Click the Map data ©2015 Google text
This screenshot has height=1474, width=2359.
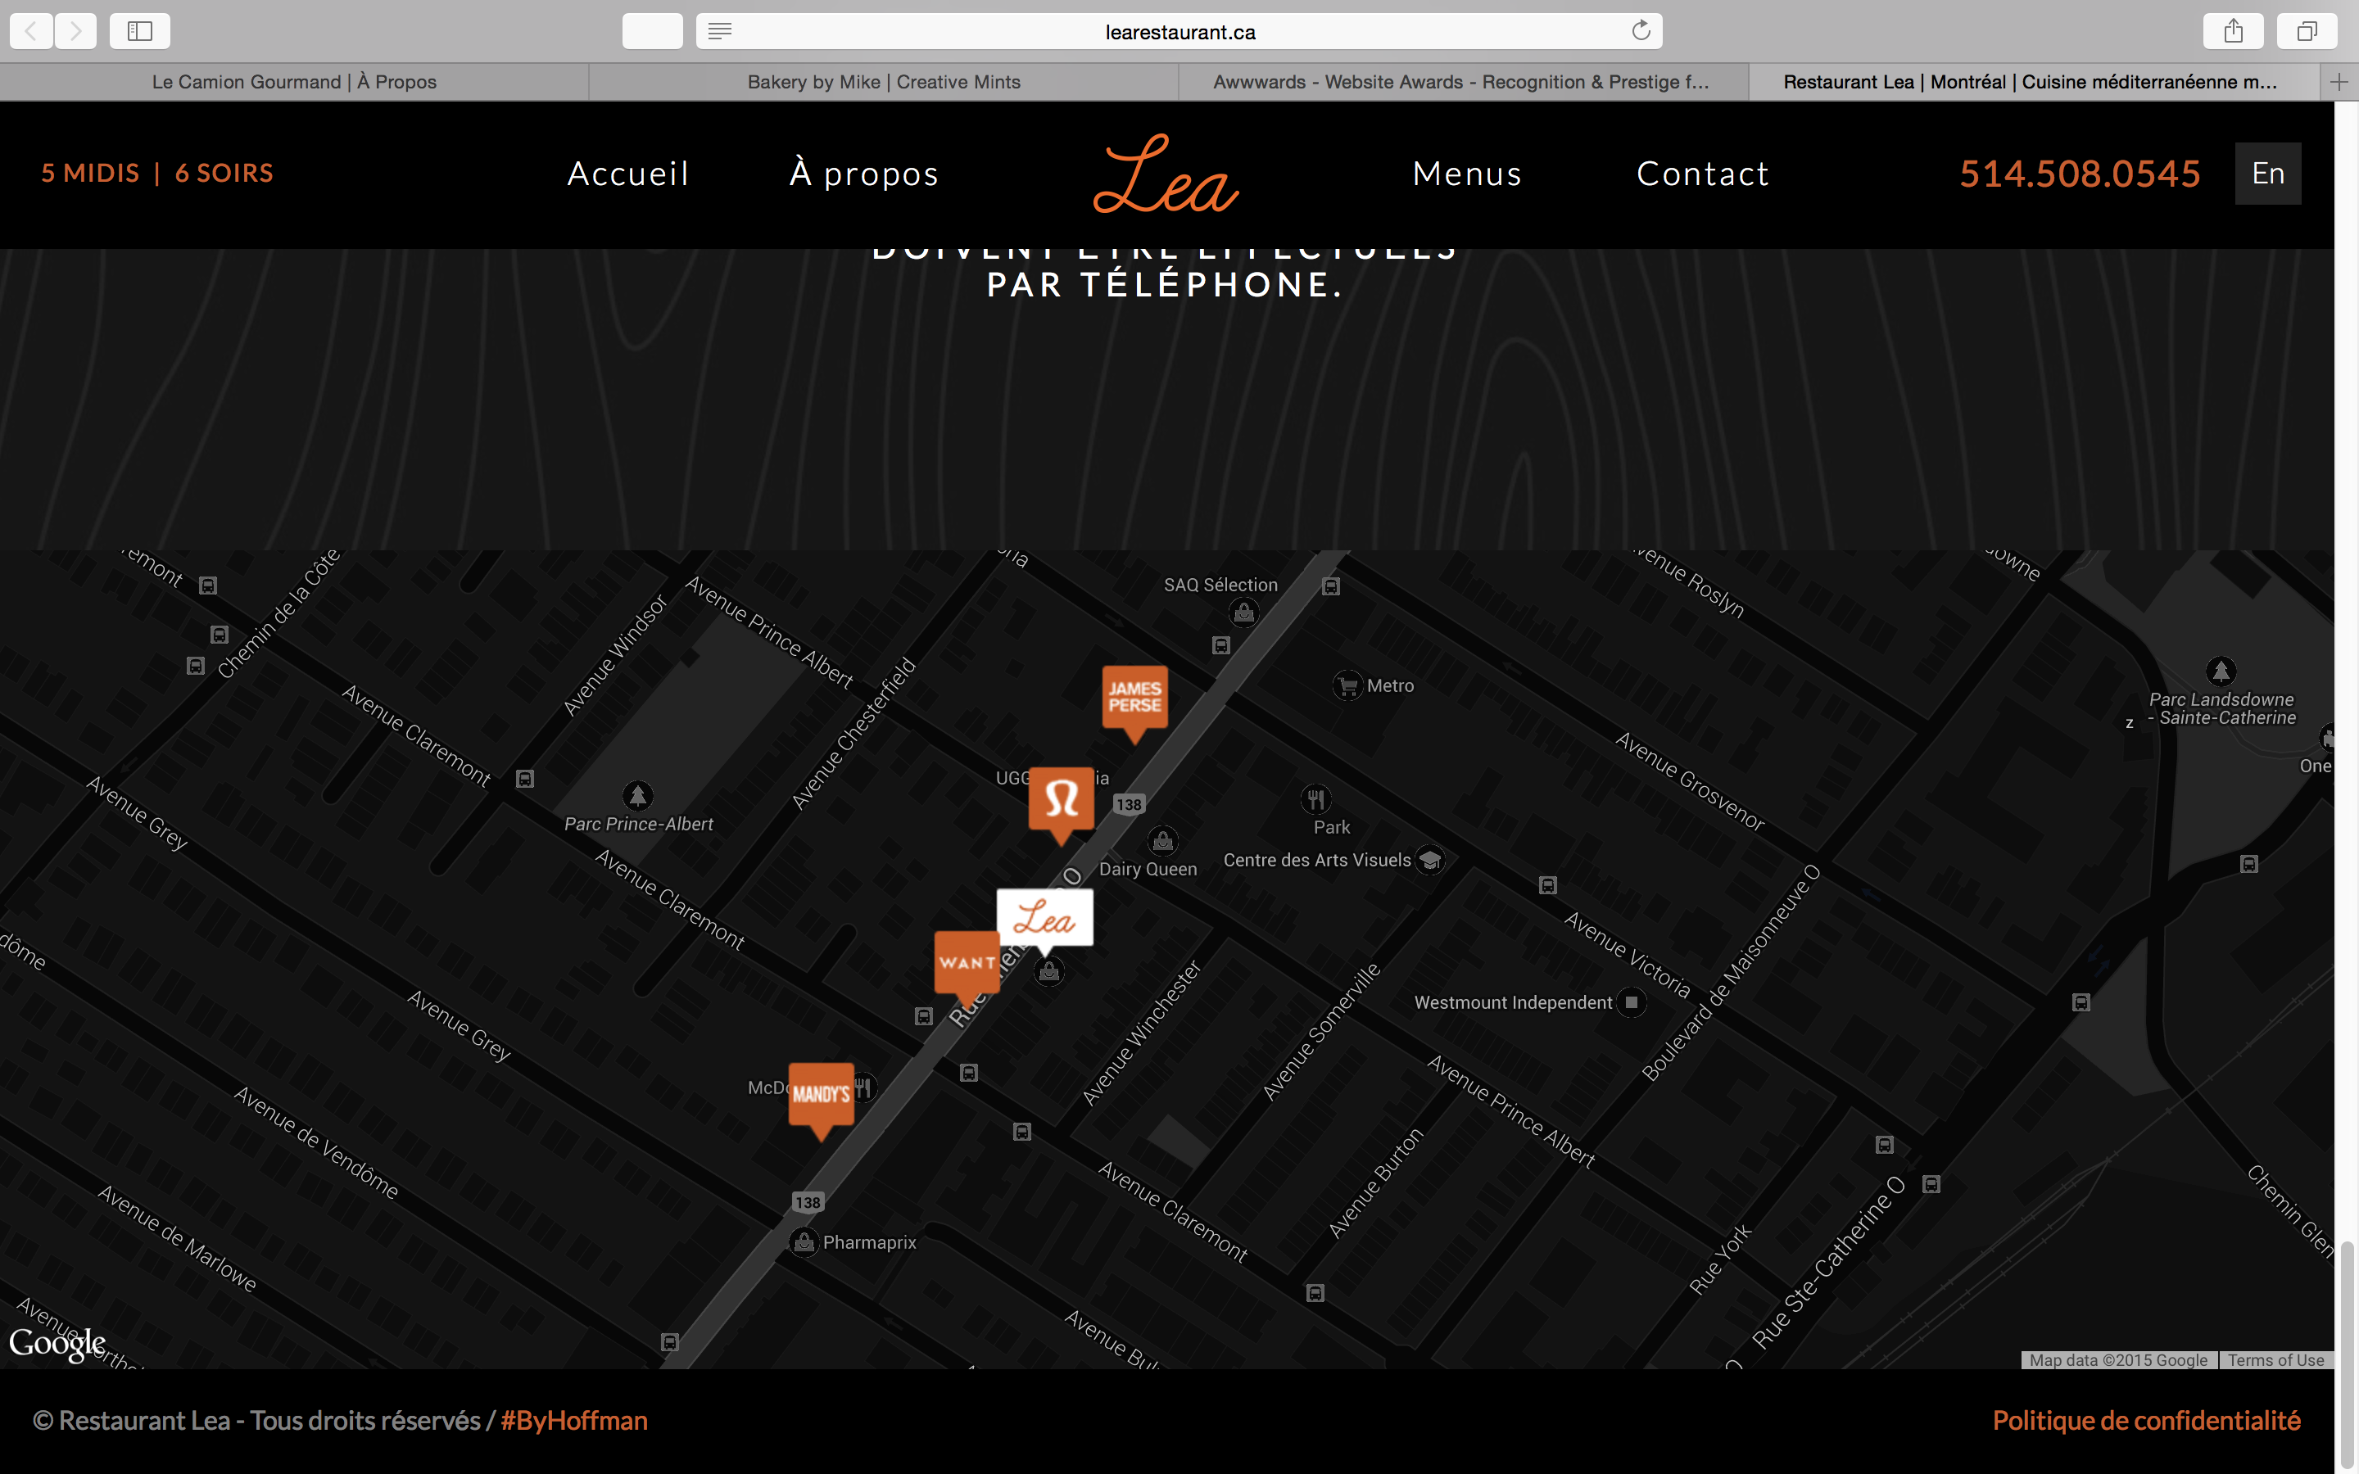click(x=2118, y=1360)
